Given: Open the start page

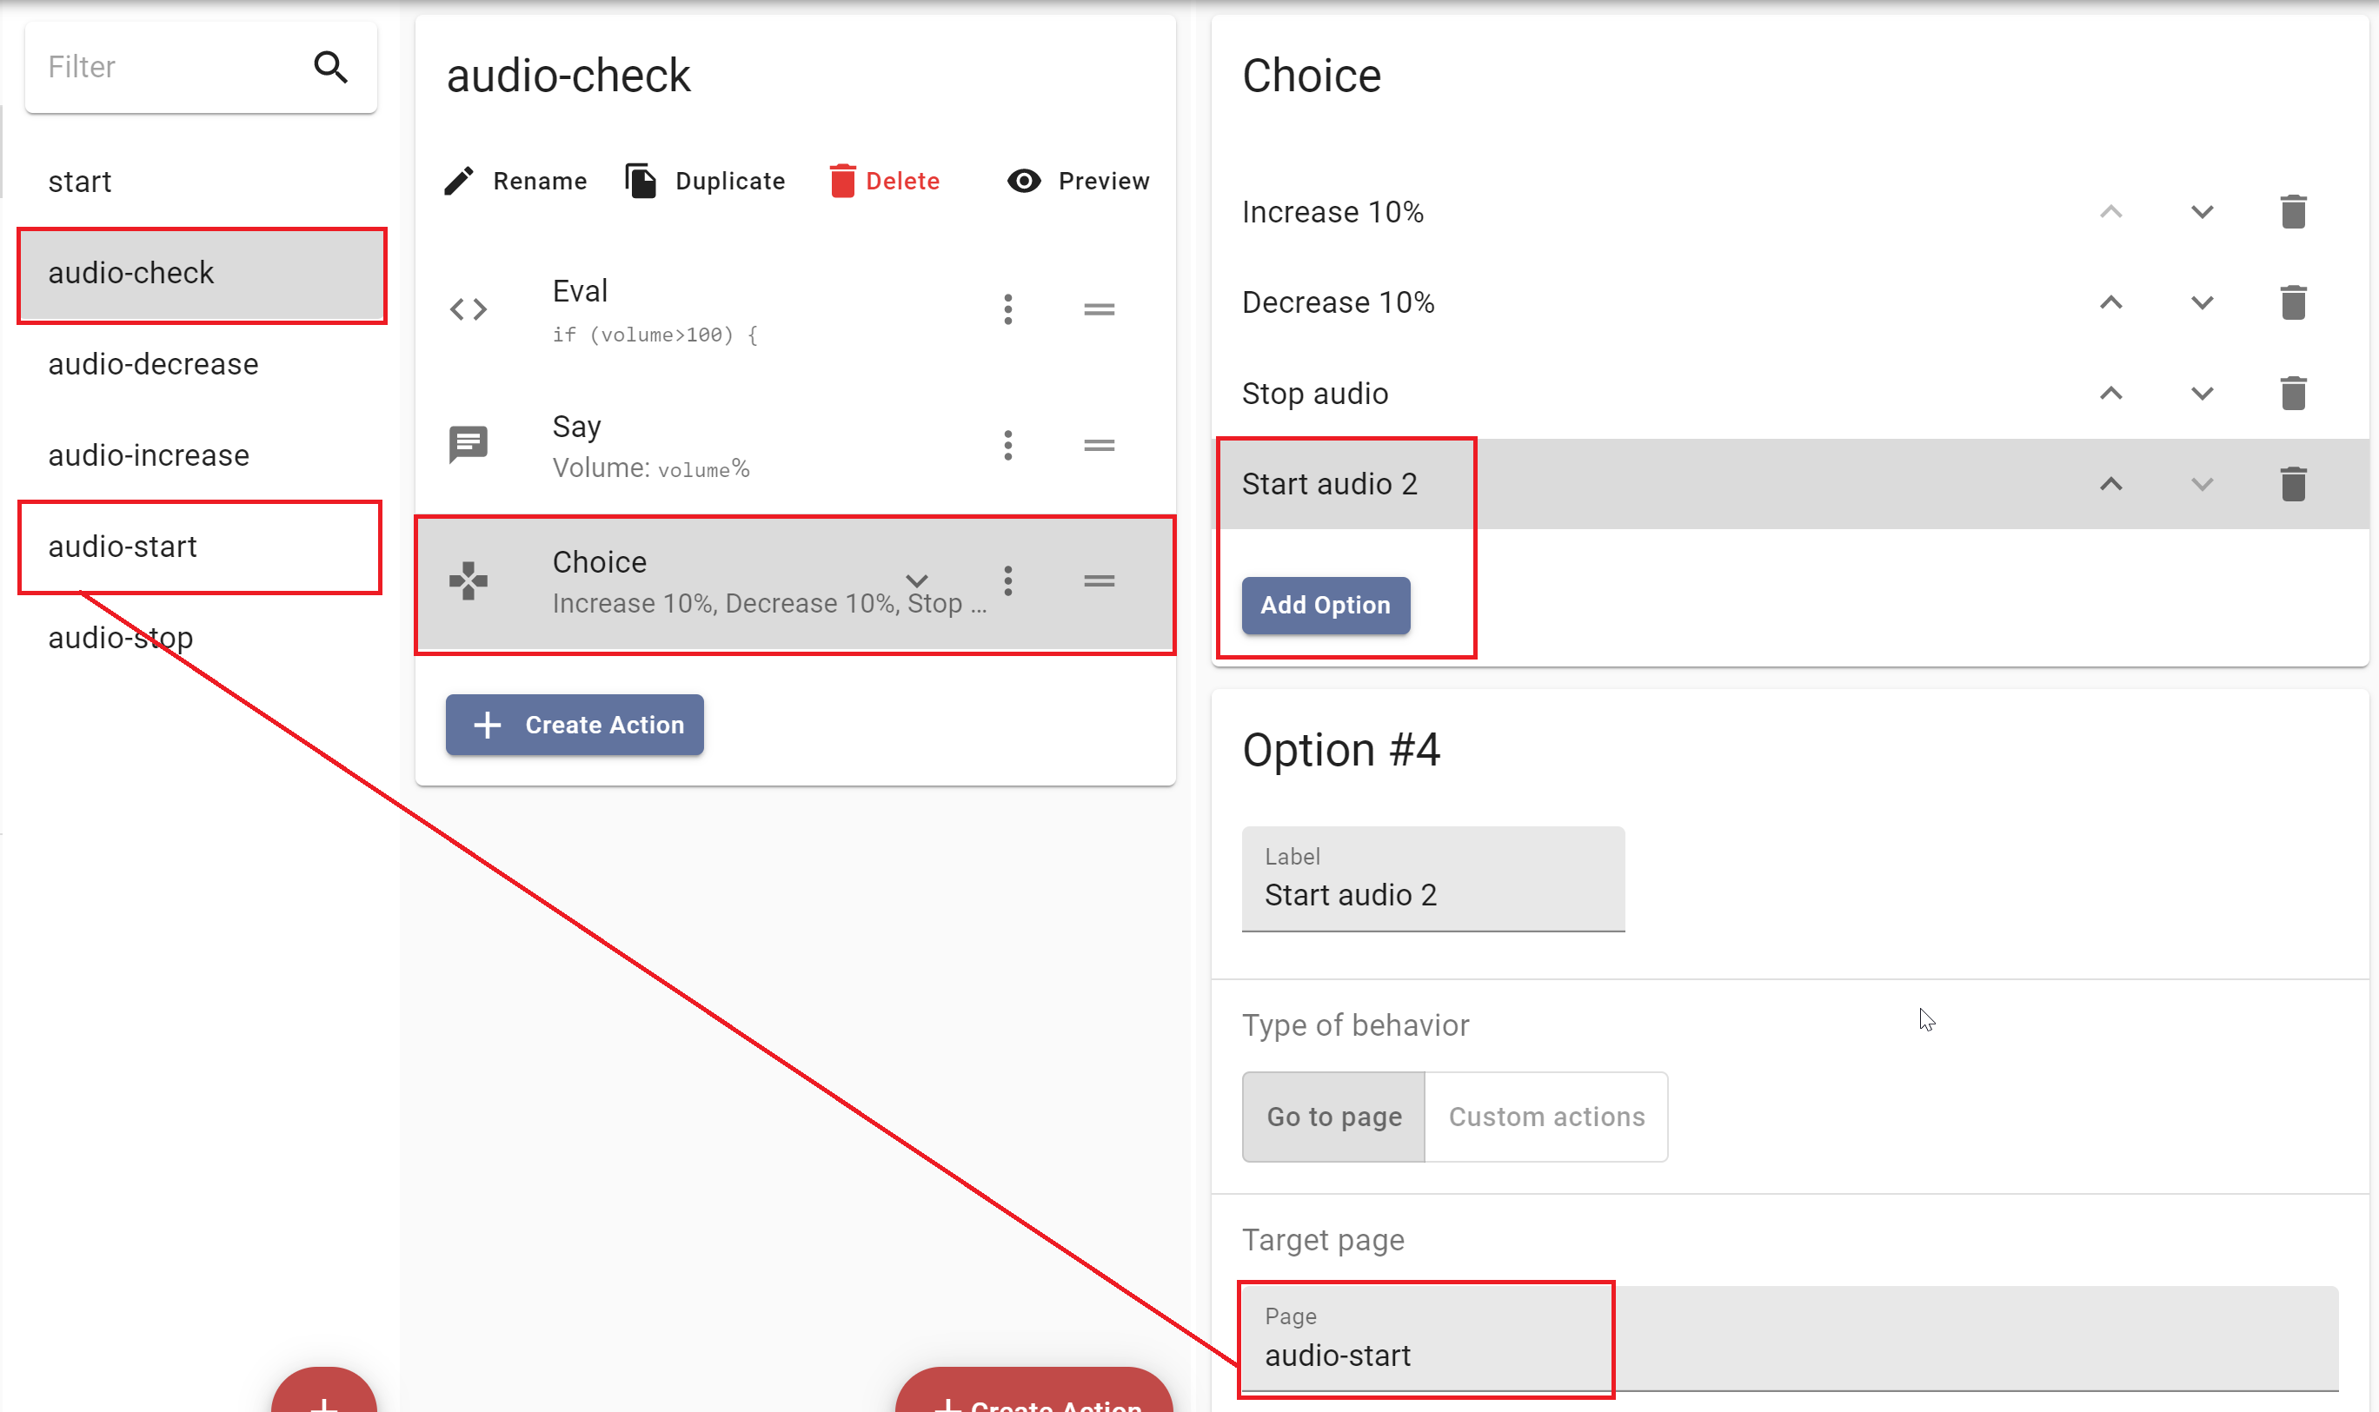Looking at the screenshot, I should [x=202, y=181].
